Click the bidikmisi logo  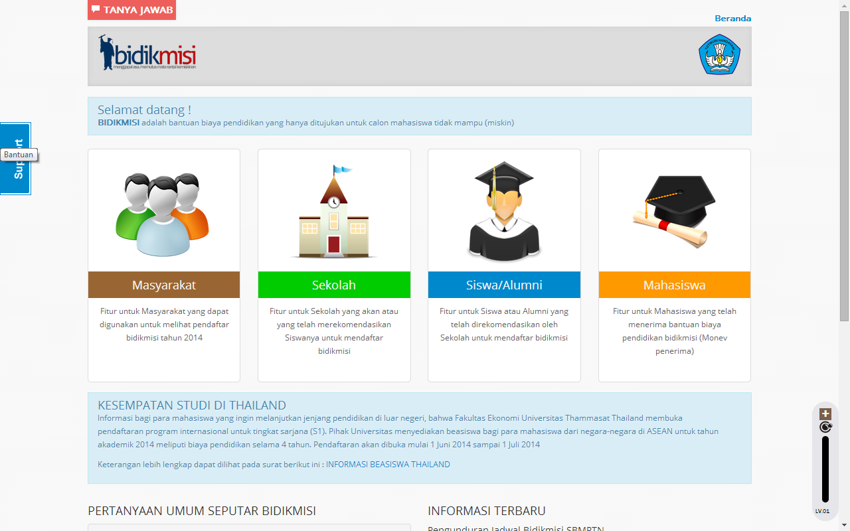click(147, 53)
